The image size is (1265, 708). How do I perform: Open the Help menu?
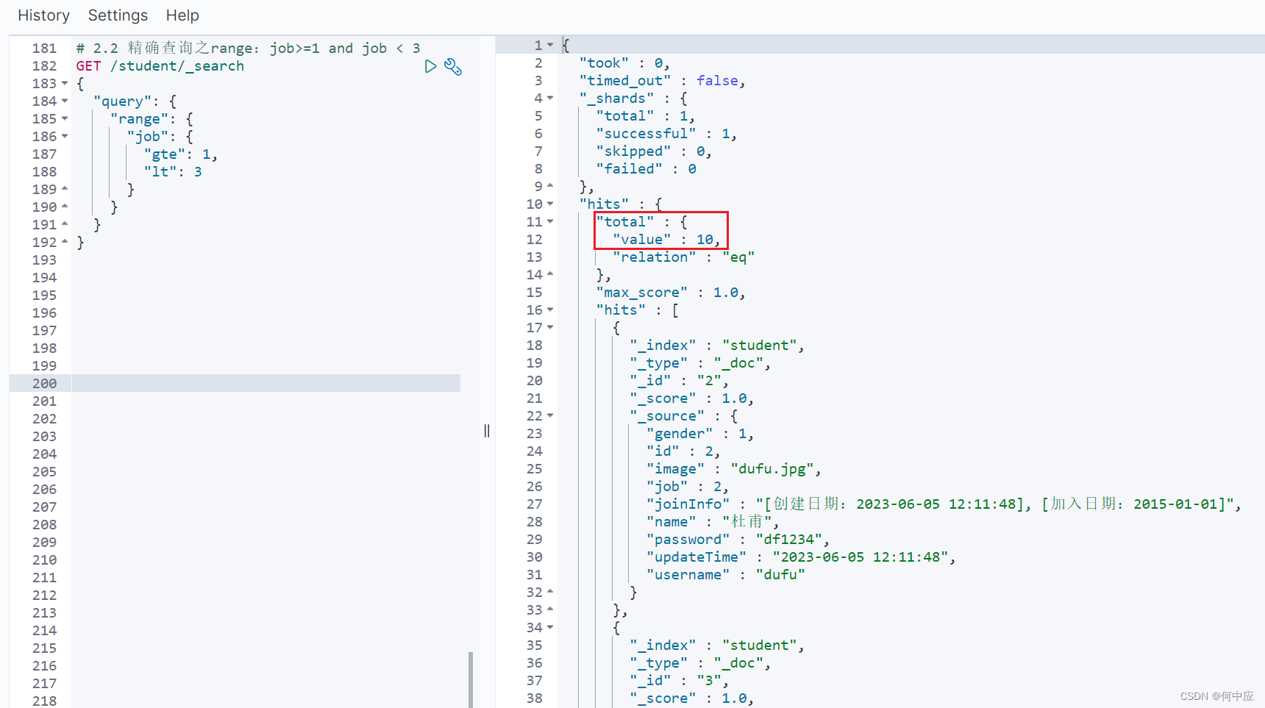tap(182, 15)
